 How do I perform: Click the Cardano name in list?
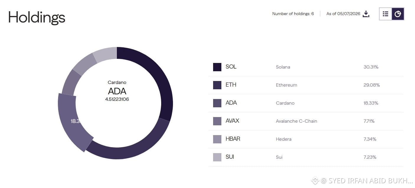click(285, 103)
